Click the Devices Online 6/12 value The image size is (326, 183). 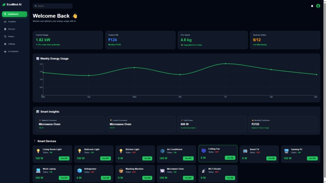[x=257, y=40]
